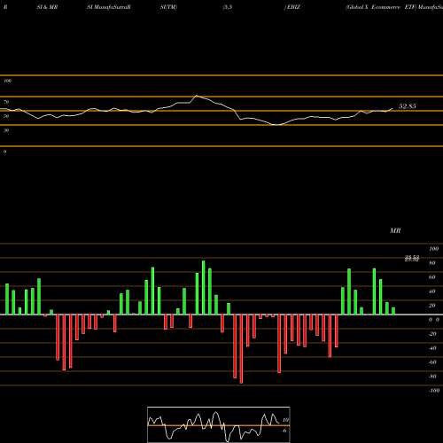The image size is (443, 443).
Task: Click the -6 label in mini chart
Action: (x=284, y=431)
